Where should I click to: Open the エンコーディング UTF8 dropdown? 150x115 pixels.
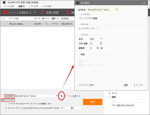[x=101, y=28]
